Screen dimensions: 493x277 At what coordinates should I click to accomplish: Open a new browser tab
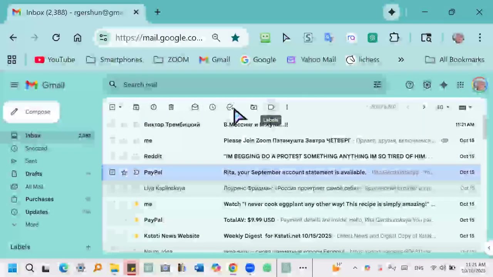click(x=158, y=12)
